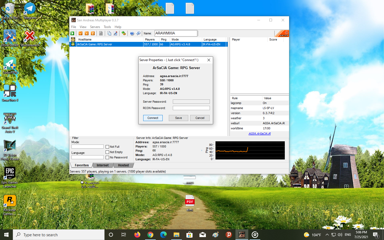Select ShutdownerX desktop icon
Viewport: 384px width, 240px height.
[x=30, y=38]
